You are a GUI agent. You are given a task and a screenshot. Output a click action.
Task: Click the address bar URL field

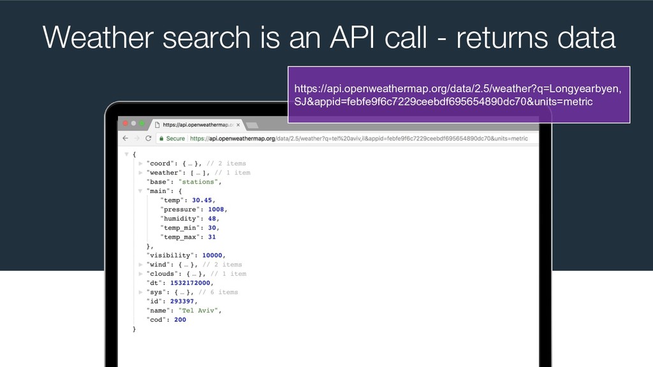click(348, 138)
